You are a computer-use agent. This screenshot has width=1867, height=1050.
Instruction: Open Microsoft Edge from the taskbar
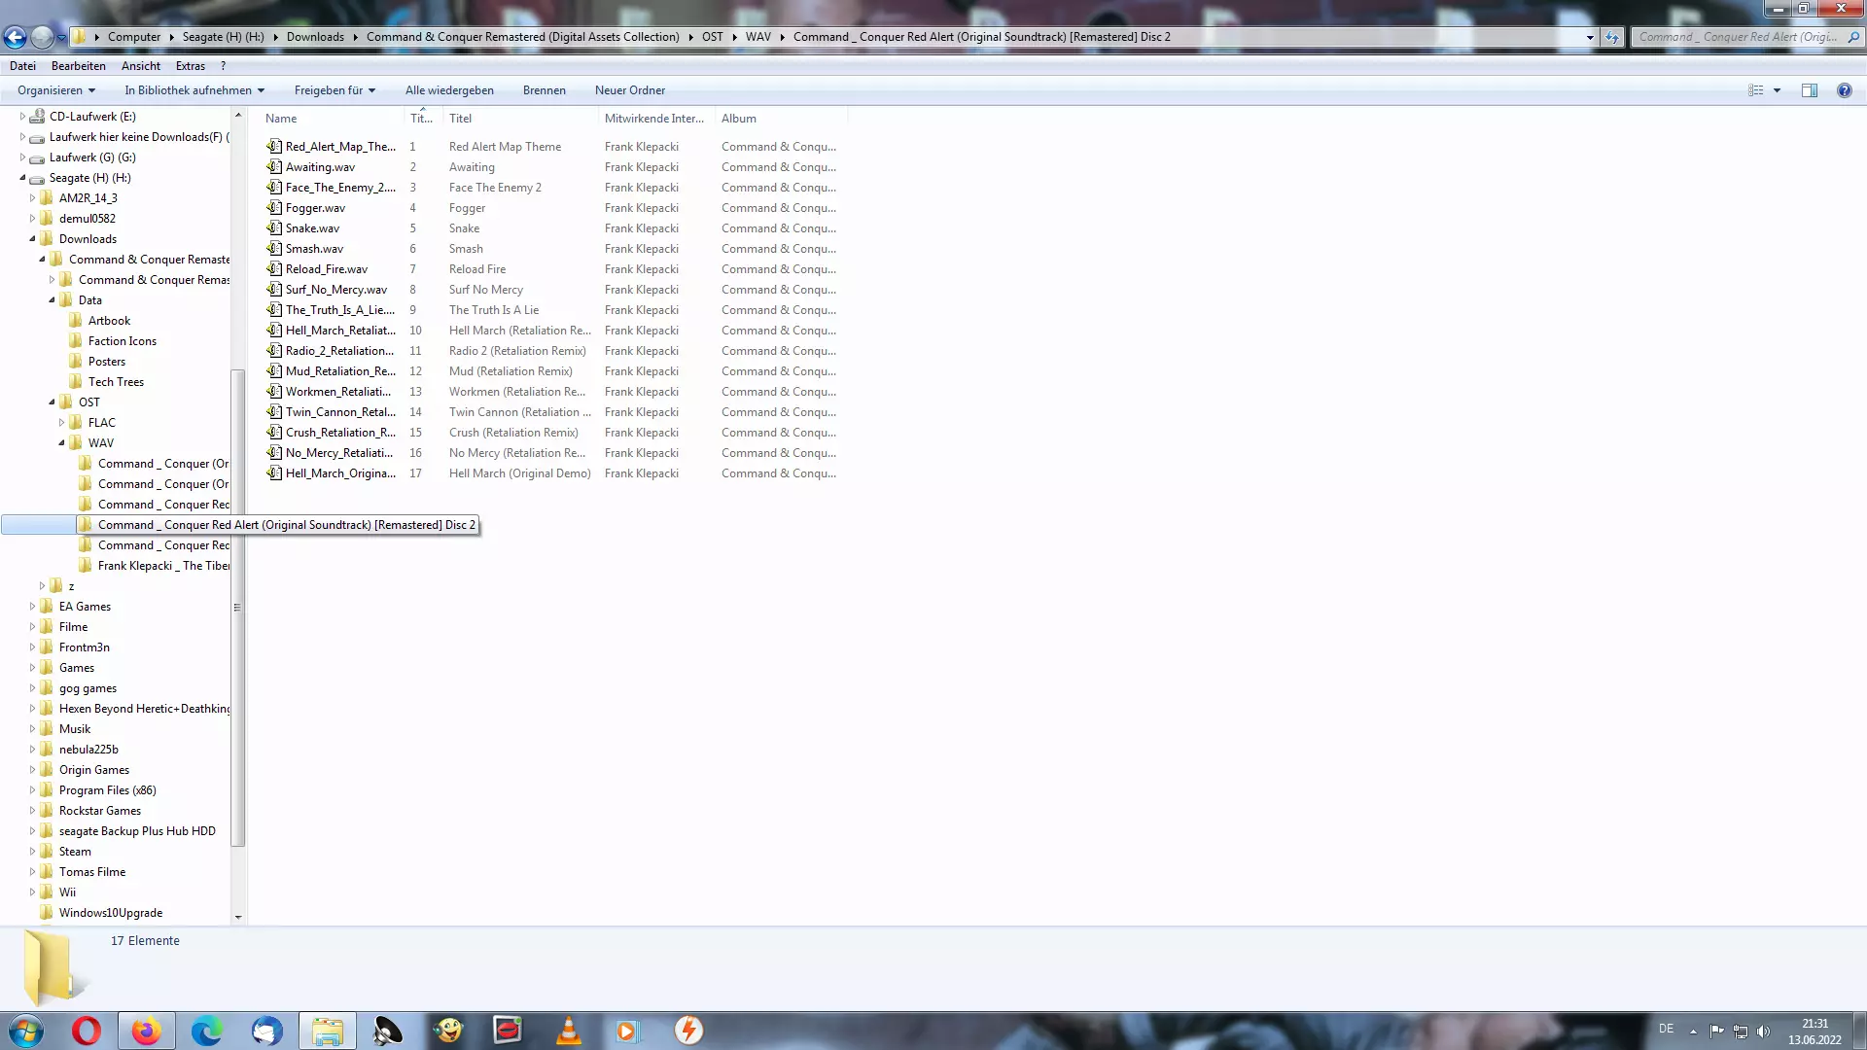pyautogui.click(x=206, y=1031)
